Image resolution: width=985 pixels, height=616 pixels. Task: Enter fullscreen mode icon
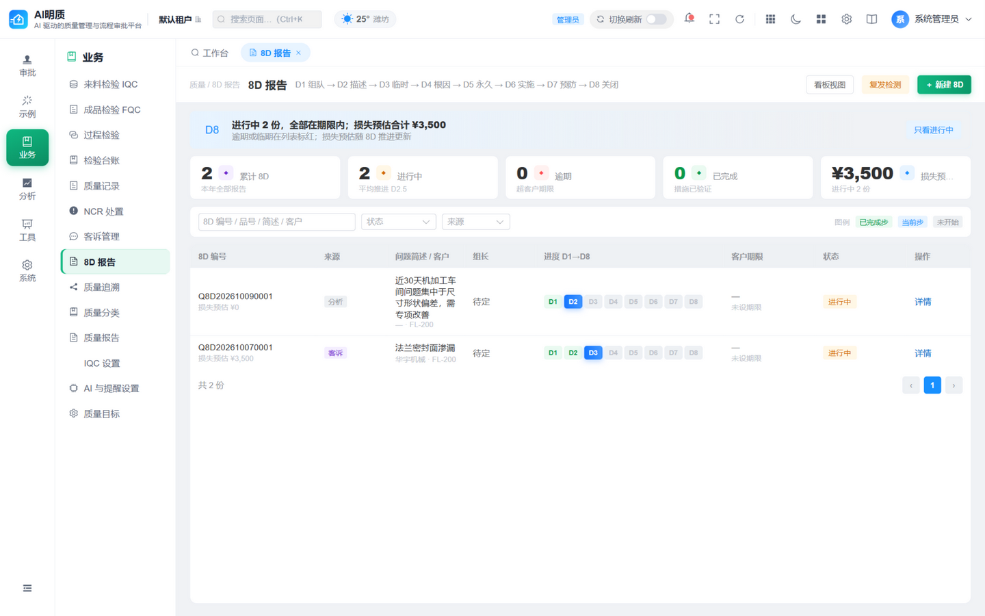click(x=714, y=19)
